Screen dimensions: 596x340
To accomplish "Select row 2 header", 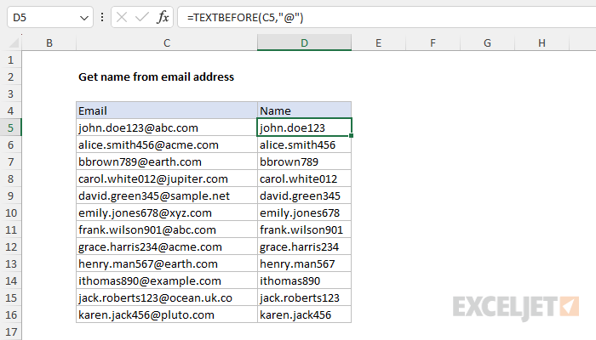I will [x=10, y=76].
